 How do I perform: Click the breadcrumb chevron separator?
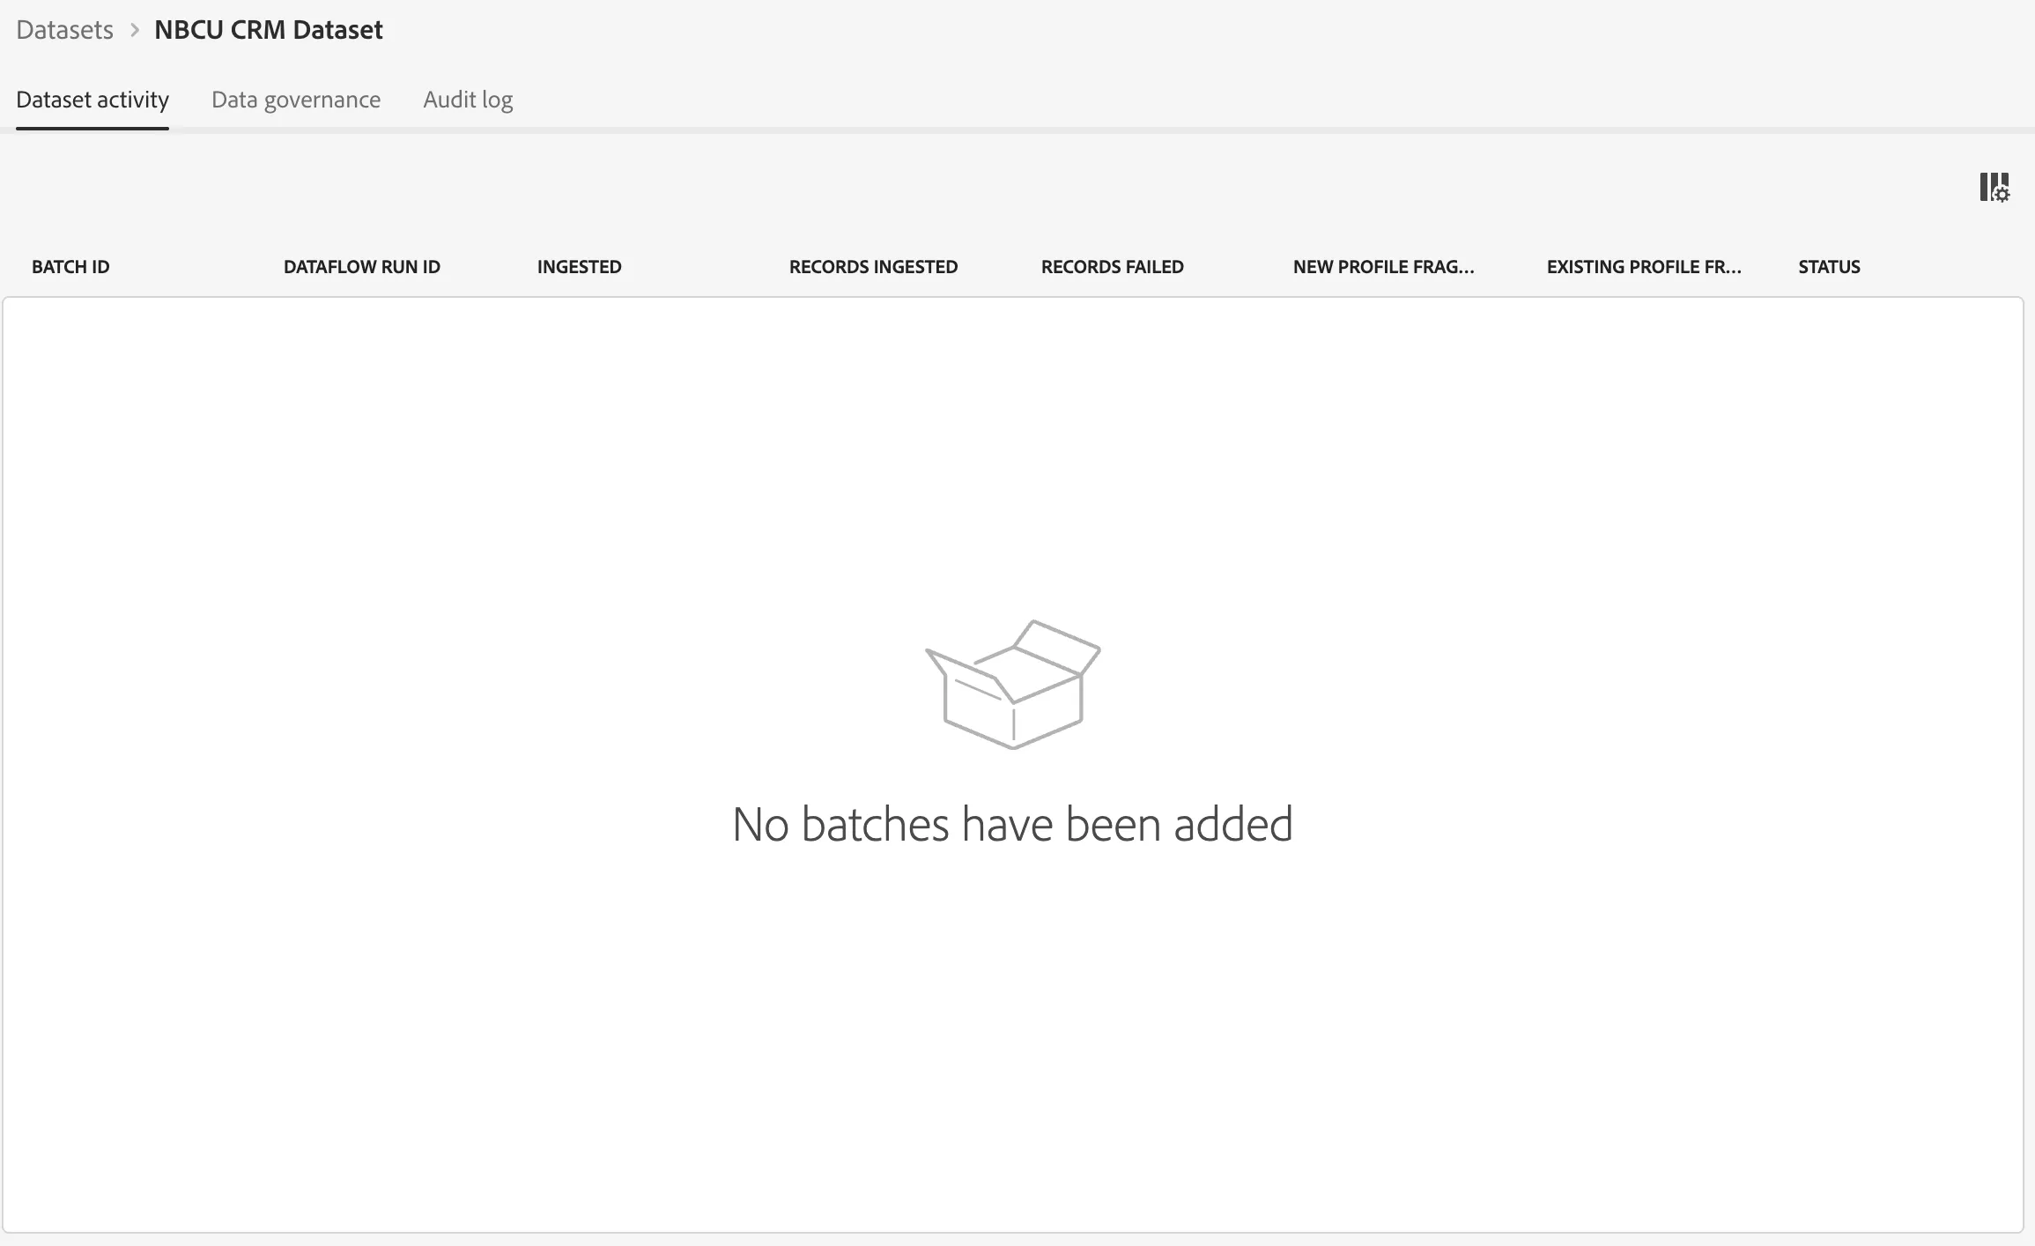tap(135, 30)
